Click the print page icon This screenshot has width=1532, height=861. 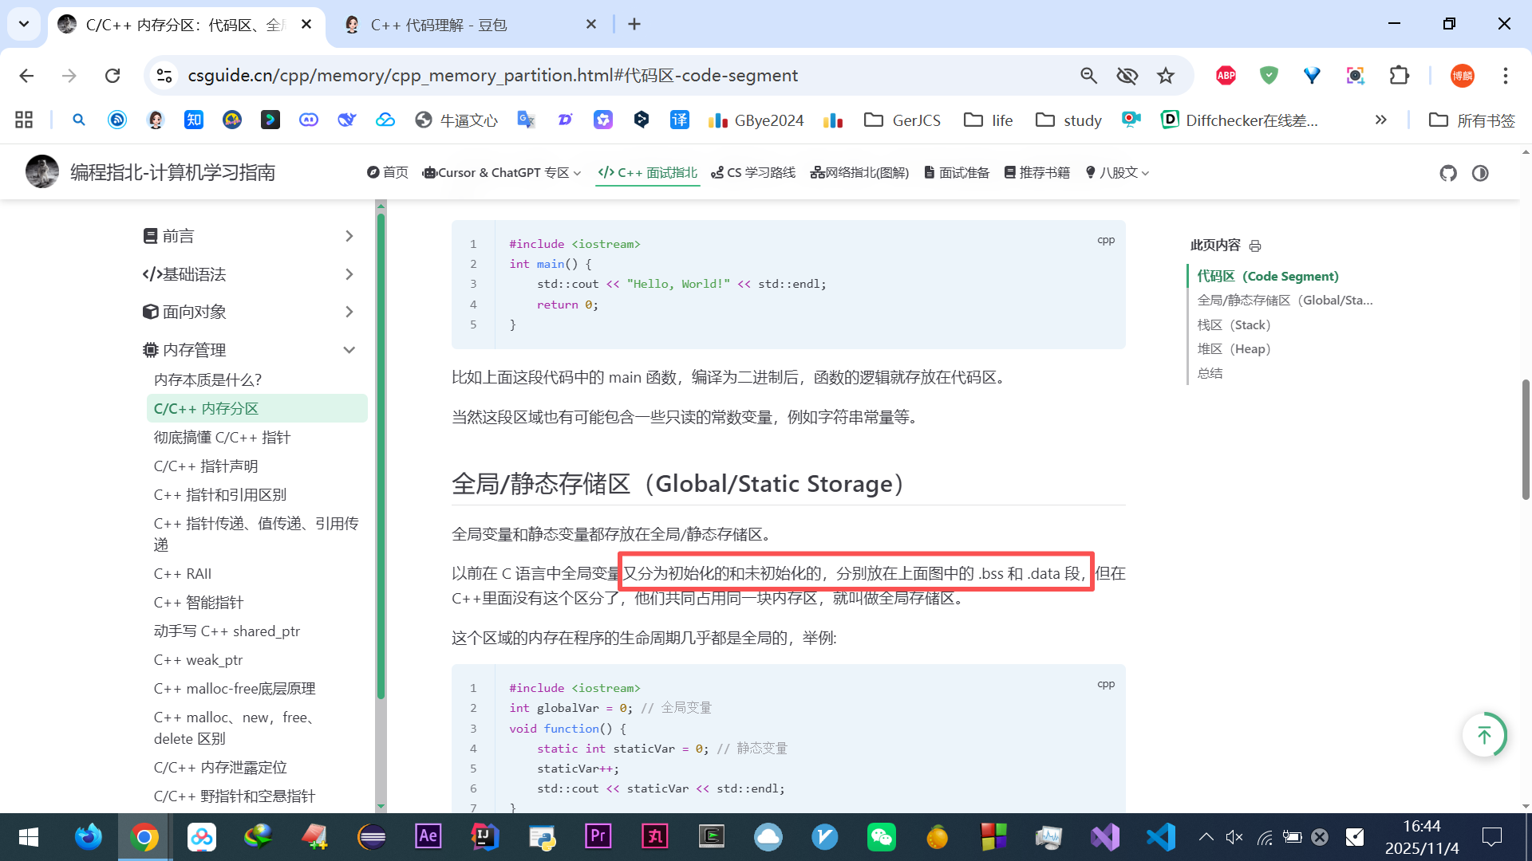point(1255,246)
